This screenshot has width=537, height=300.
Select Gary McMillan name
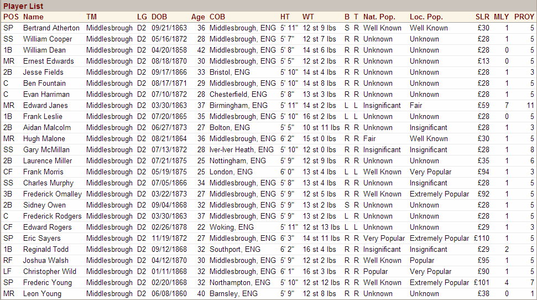pyautogui.click(x=46, y=149)
